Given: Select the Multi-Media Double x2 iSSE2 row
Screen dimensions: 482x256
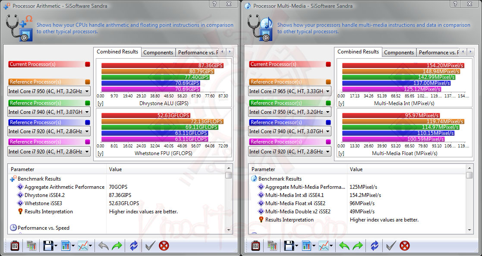Looking at the screenshot, I should pyautogui.click(x=357, y=212).
